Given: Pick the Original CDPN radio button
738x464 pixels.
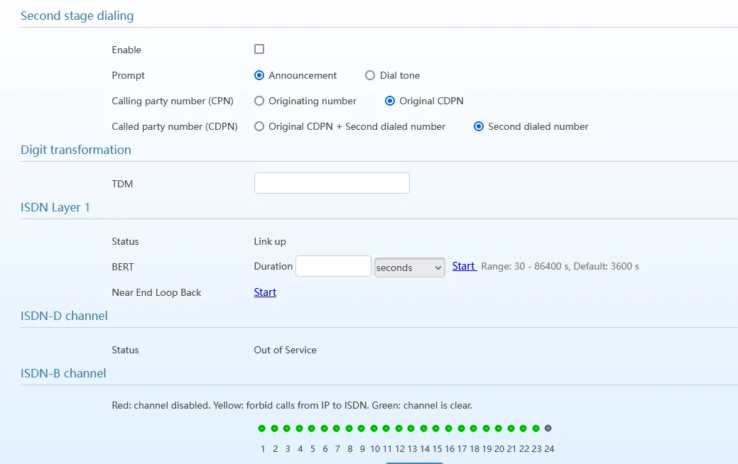Looking at the screenshot, I should coord(390,101).
